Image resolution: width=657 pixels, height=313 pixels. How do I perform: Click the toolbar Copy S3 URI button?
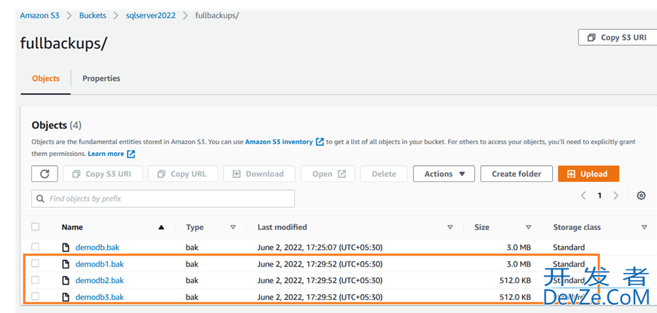[x=103, y=173]
